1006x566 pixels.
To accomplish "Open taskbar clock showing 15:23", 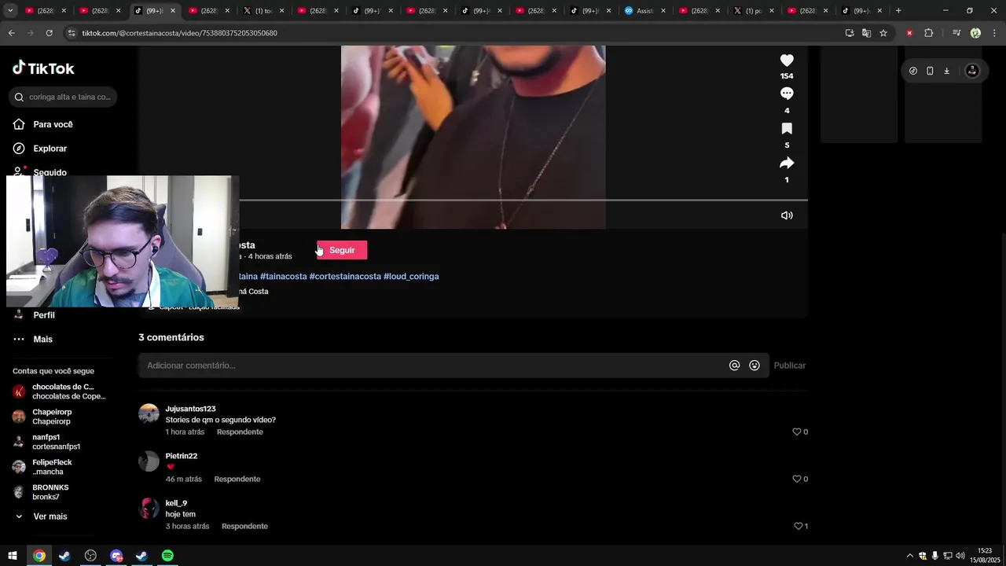I will [986, 556].
